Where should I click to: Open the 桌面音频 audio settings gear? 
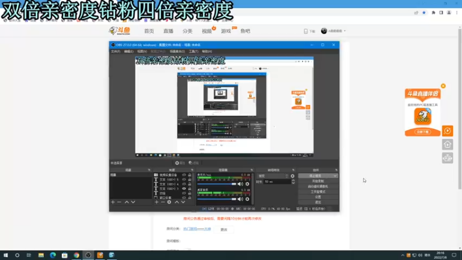click(247, 199)
